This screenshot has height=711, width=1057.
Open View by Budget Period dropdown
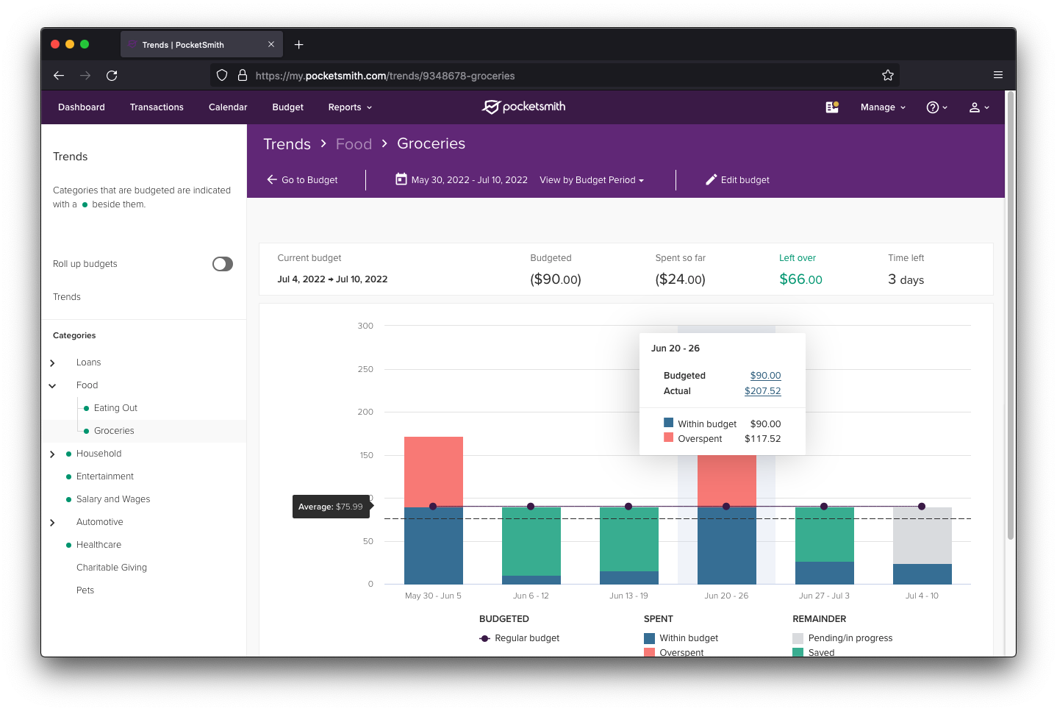tap(591, 180)
